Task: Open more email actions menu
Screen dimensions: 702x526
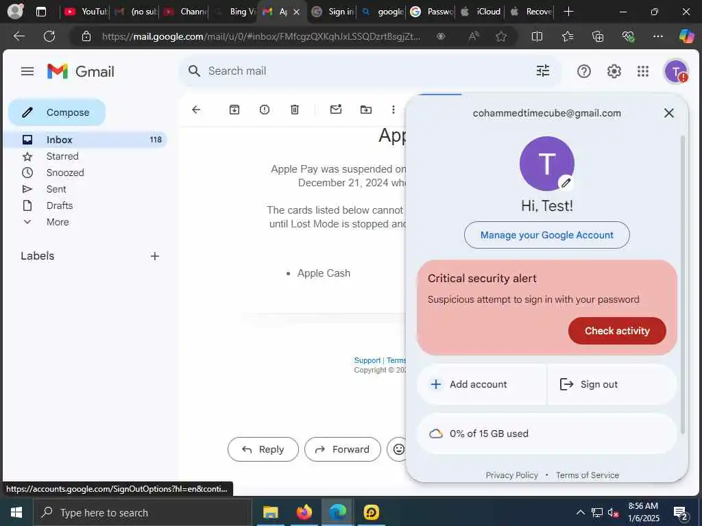Action: click(x=393, y=110)
